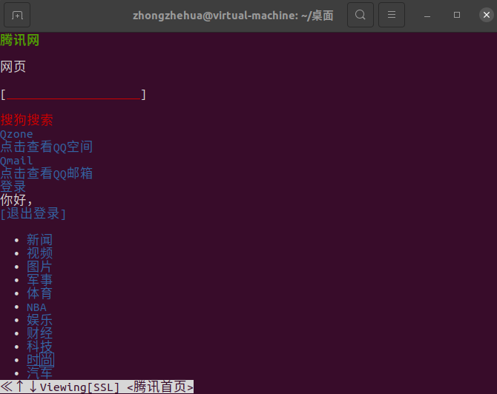Open the terminal search icon
The width and height of the screenshot is (497, 394).
pyautogui.click(x=361, y=15)
